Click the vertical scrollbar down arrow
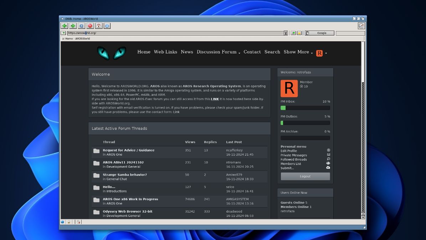 [363, 217]
